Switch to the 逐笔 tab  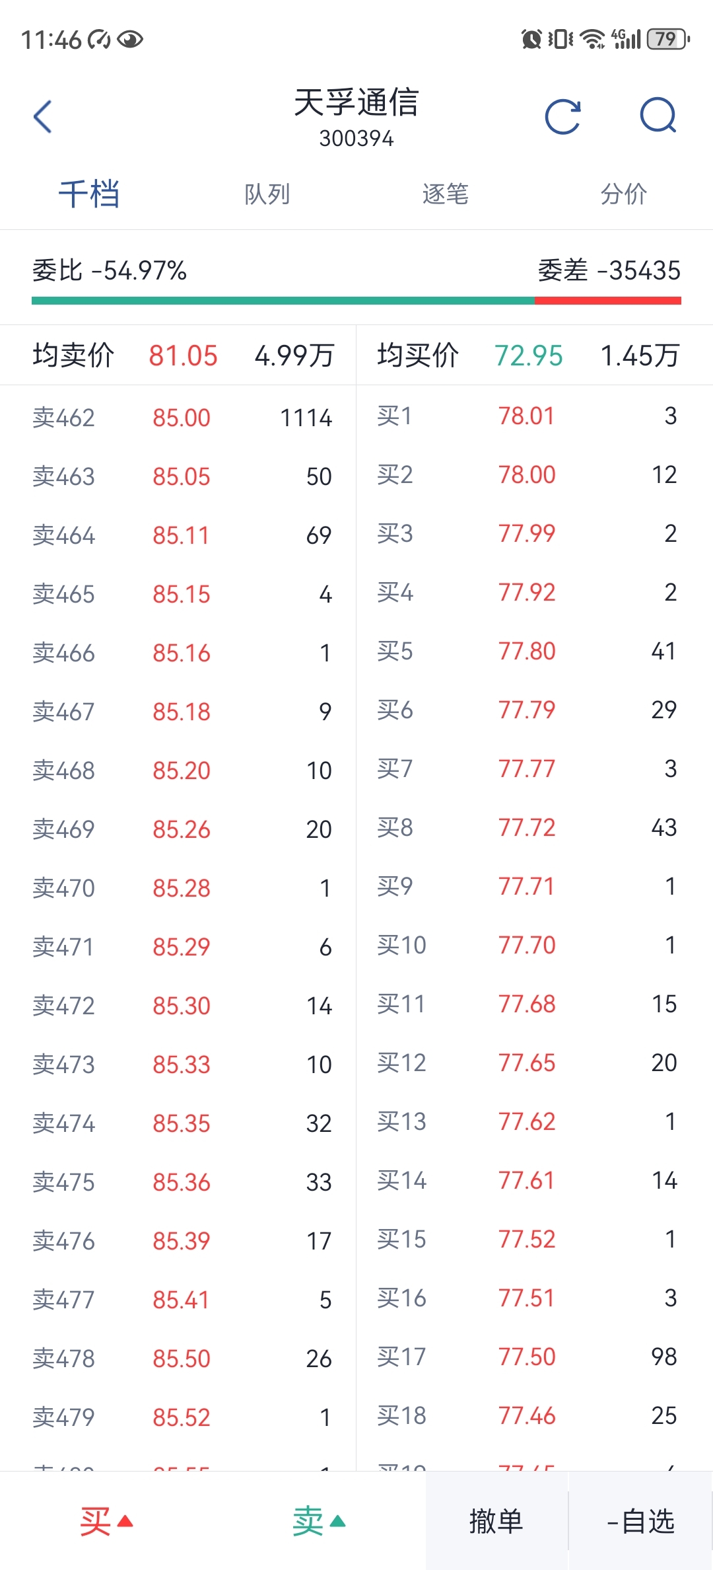coord(446,194)
